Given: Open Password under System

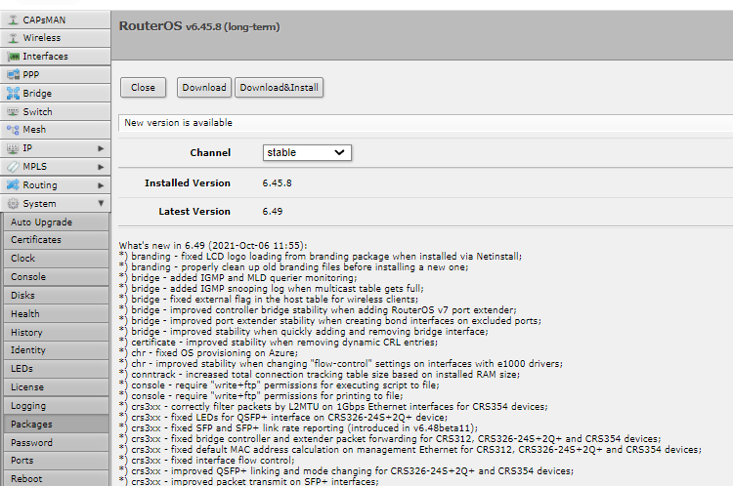Looking at the screenshot, I should click(56, 443).
